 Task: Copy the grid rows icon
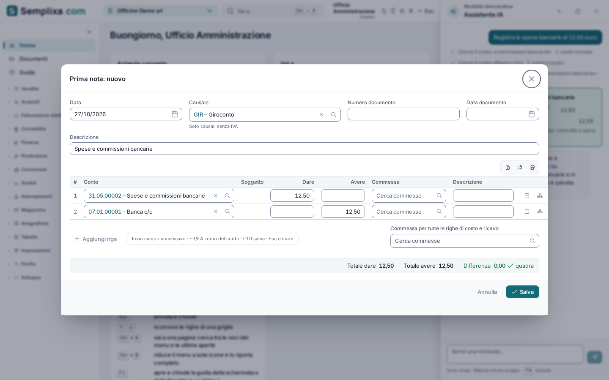click(x=520, y=168)
